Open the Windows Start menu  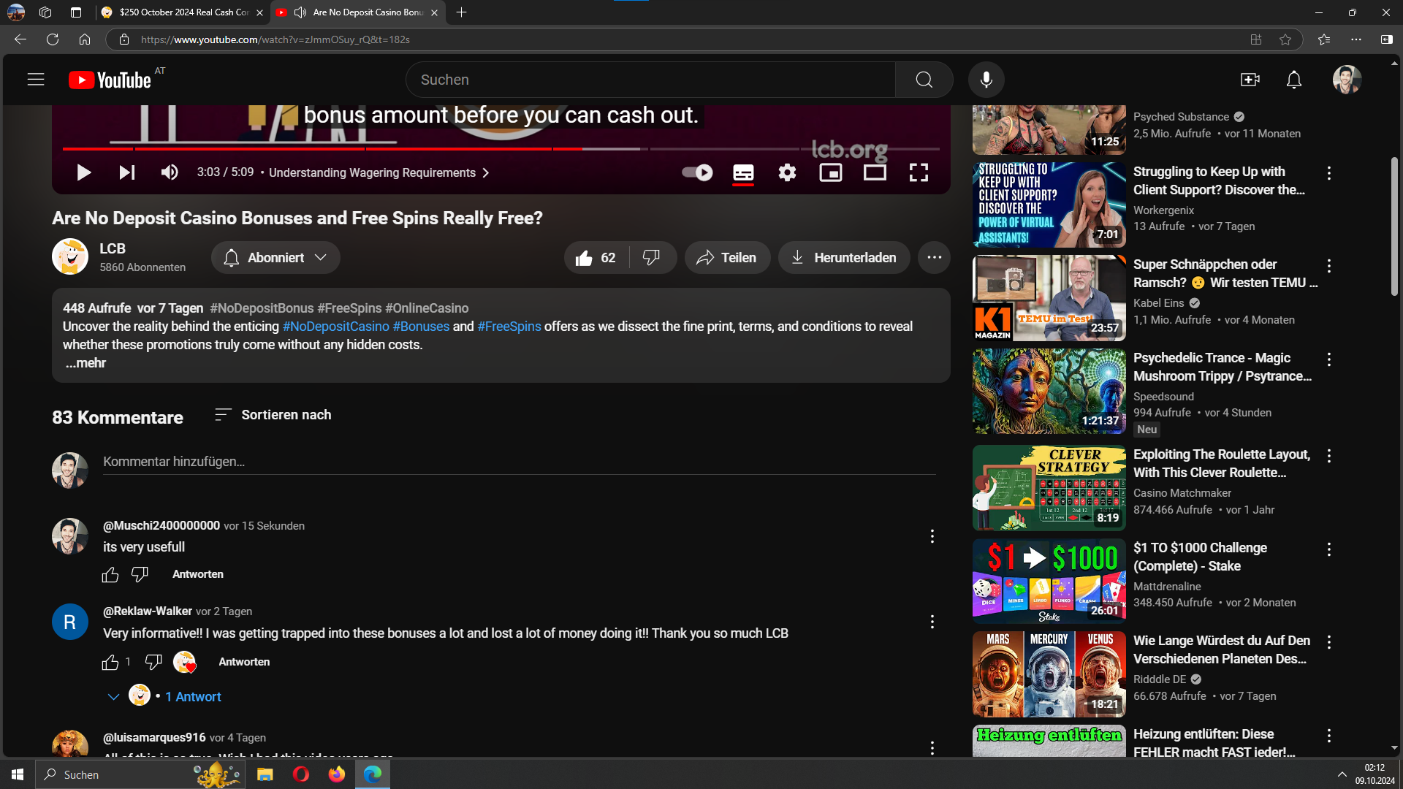18,774
